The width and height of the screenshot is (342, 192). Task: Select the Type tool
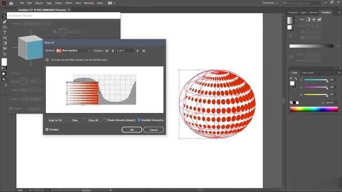click(4, 33)
